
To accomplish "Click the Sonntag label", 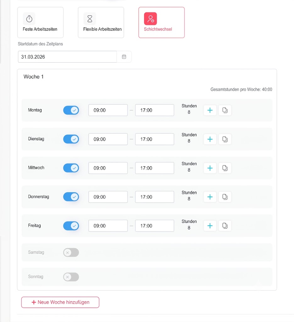I will [x=36, y=277].
